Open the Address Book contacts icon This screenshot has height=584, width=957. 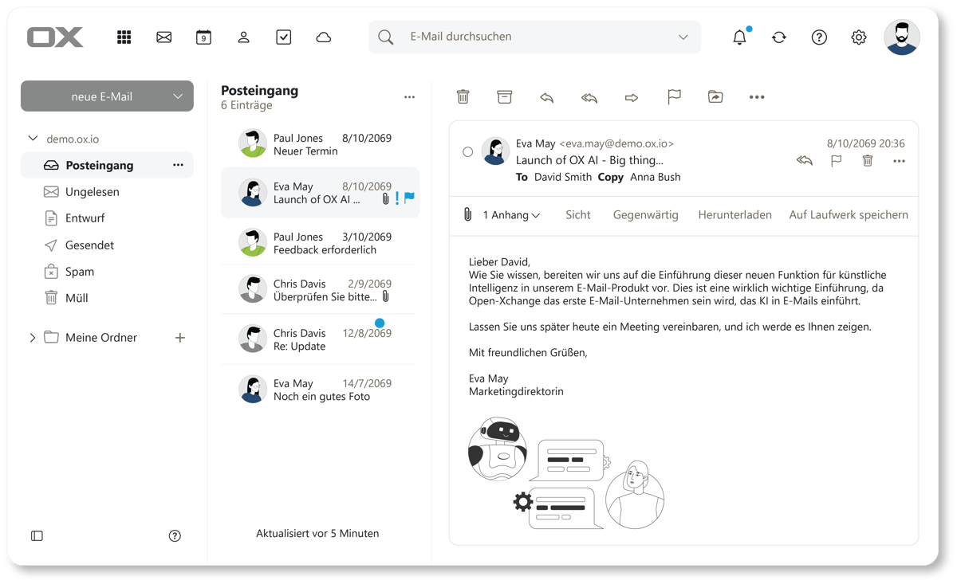244,37
